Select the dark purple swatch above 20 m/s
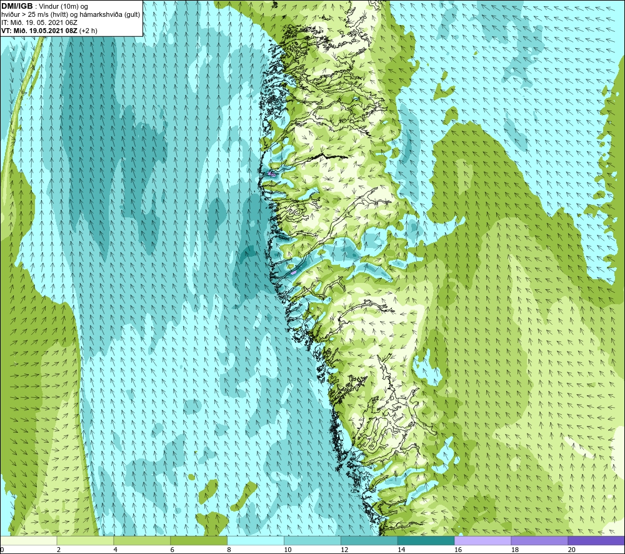Screen dimensions: 625x554 596,540
